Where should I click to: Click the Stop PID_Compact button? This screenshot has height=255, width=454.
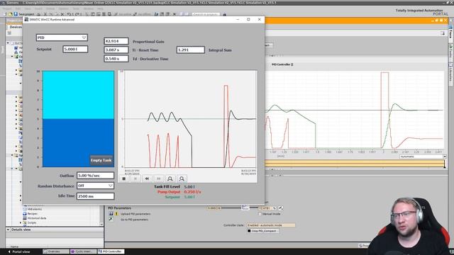[x=263, y=231]
